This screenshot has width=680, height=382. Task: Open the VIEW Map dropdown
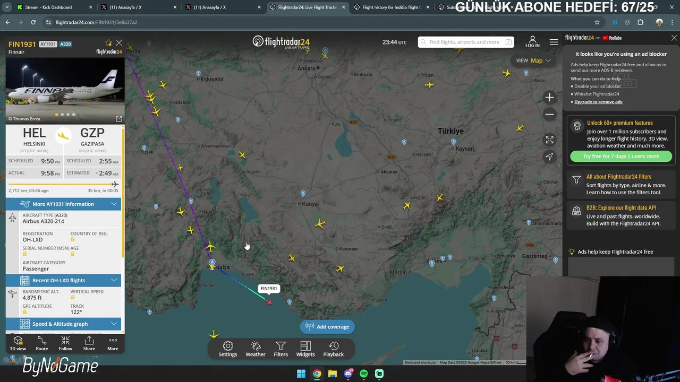click(534, 60)
